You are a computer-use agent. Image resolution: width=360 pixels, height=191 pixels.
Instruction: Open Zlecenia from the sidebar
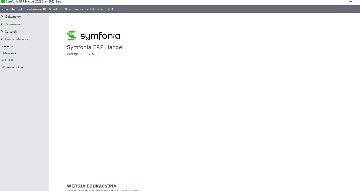(7, 46)
